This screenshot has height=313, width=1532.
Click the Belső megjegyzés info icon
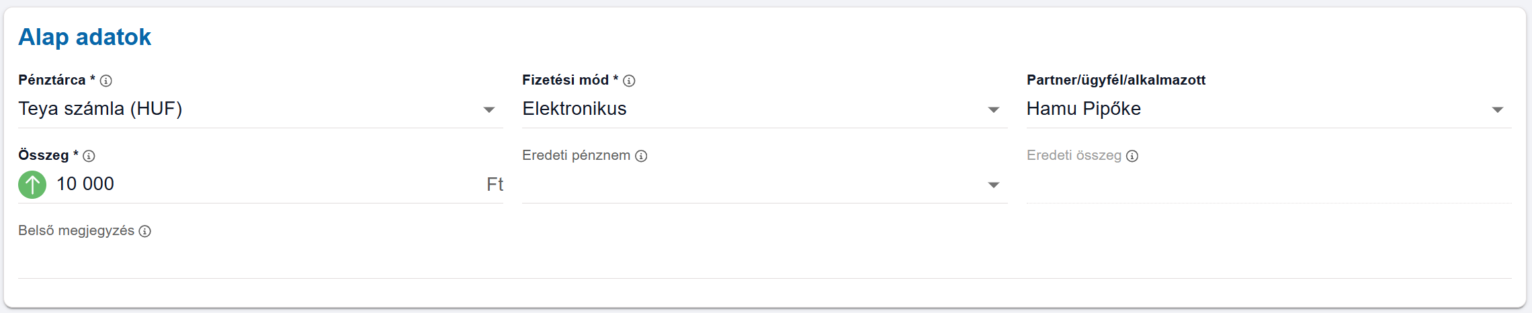144,231
